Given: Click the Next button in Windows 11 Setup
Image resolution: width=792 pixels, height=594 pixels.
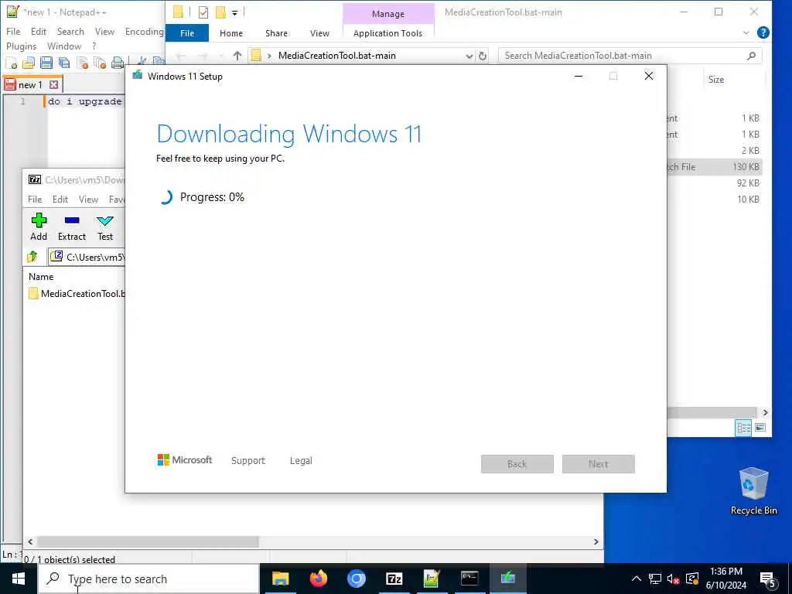Looking at the screenshot, I should 598,464.
